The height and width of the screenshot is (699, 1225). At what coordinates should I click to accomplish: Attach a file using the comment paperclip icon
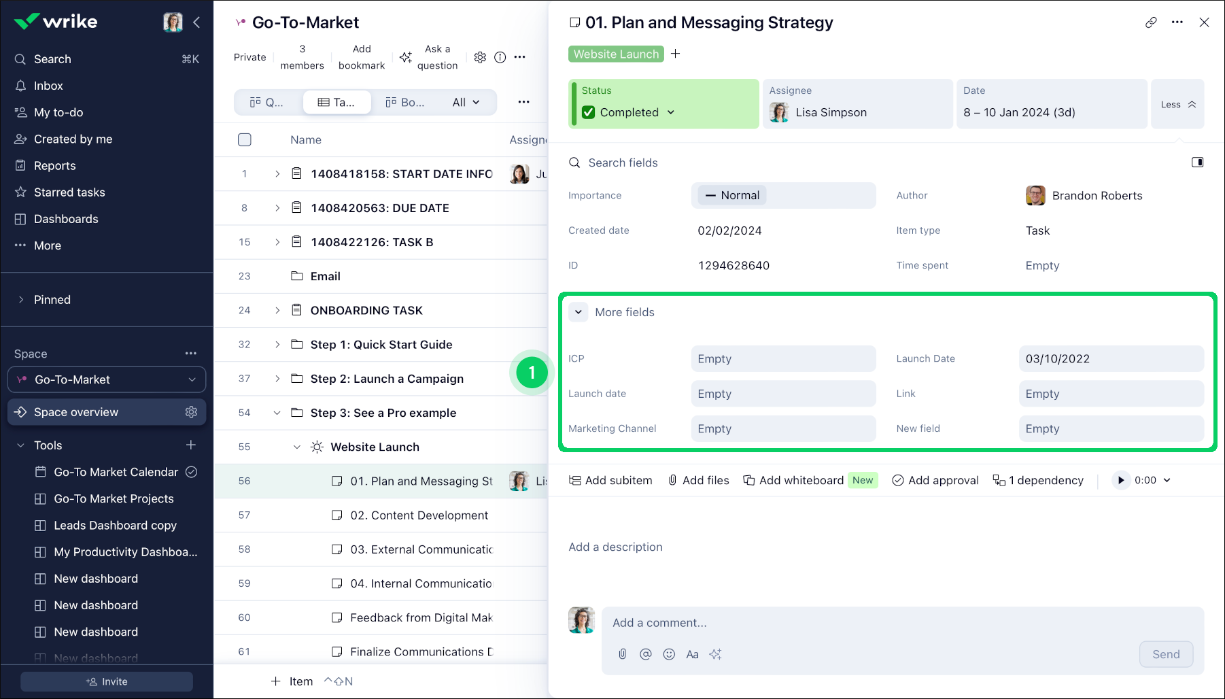pyautogui.click(x=622, y=654)
